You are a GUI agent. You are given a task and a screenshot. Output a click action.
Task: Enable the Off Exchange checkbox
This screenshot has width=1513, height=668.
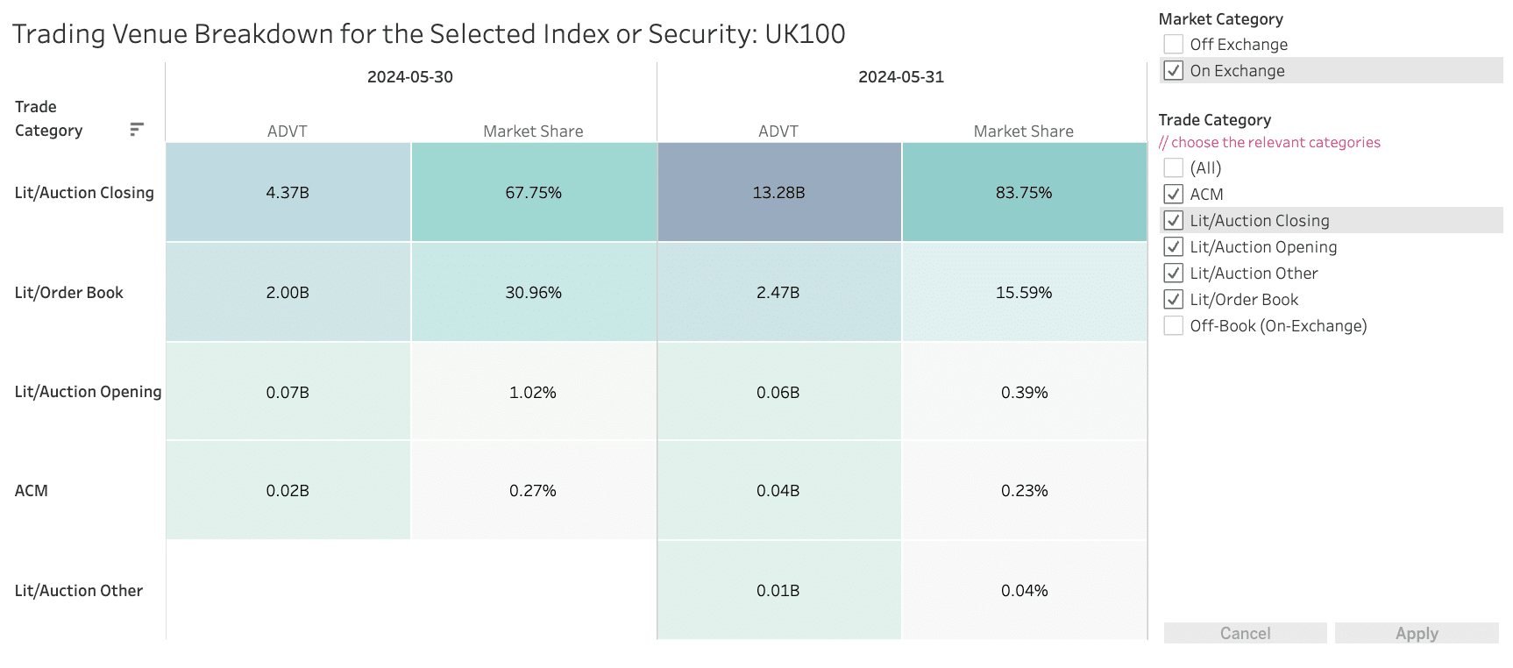click(x=1174, y=44)
